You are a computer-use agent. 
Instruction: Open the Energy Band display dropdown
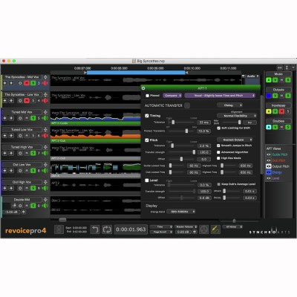click(x=181, y=212)
